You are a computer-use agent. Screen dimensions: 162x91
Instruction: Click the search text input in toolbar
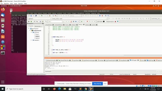pos(57,21)
